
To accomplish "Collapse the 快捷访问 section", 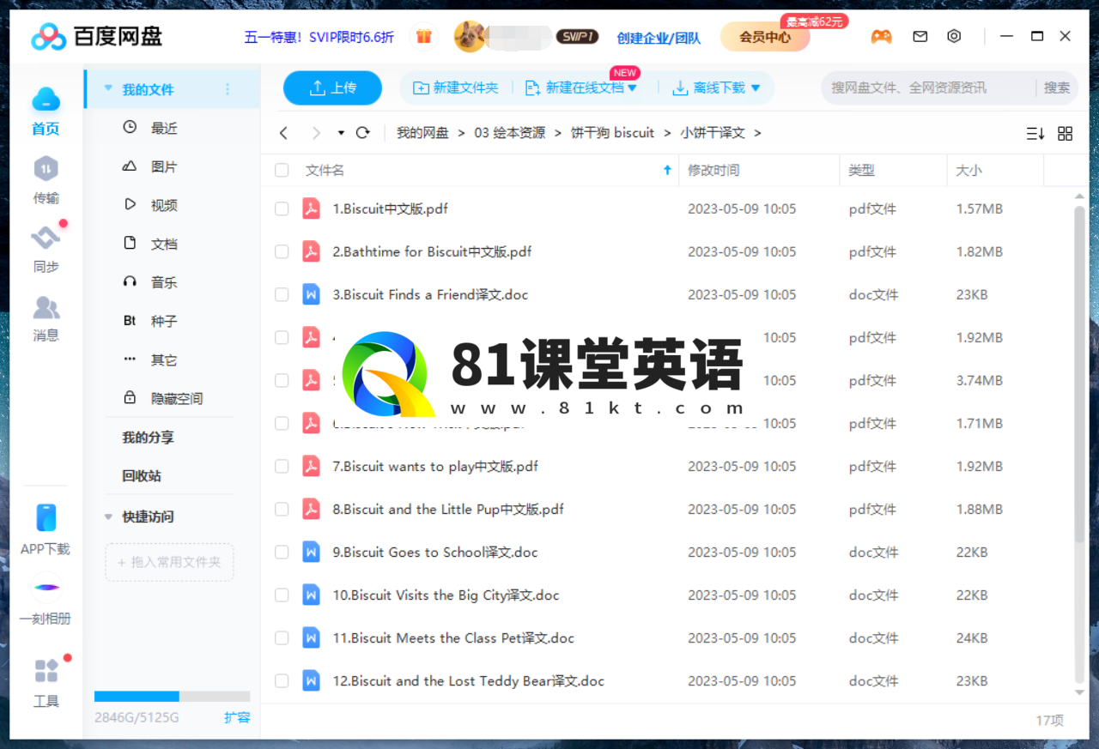I will 108,516.
